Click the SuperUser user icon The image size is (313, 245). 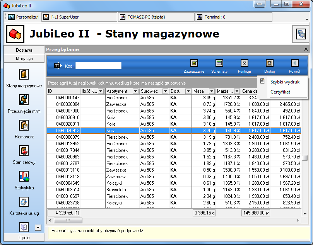pyautogui.click(x=46, y=17)
